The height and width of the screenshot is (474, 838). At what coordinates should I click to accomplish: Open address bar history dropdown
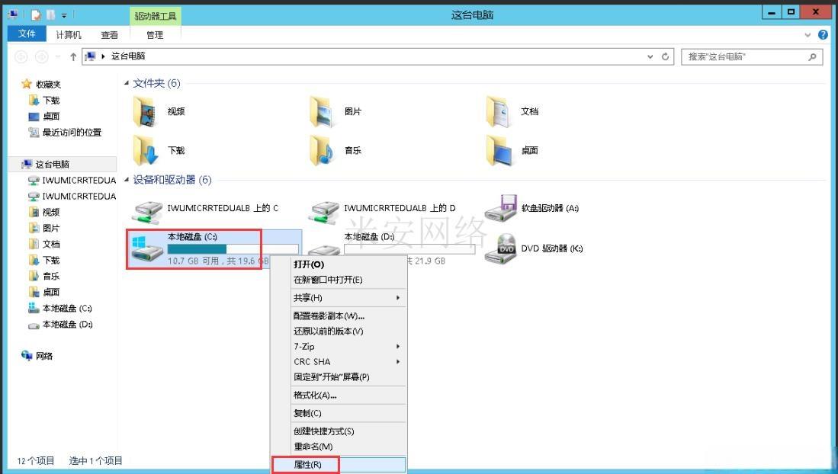[650, 56]
